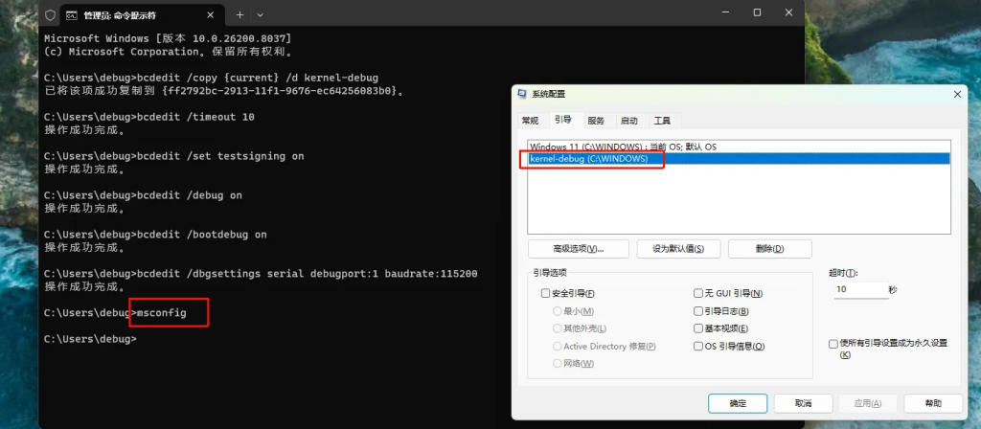Switch to the 常规 tab

coord(530,121)
